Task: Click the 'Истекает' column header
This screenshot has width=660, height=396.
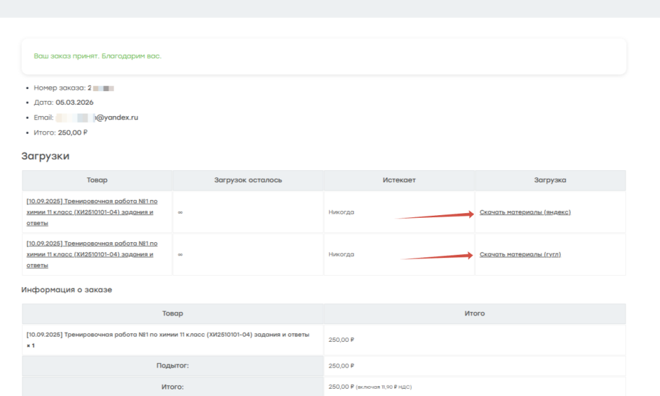Action: point(399,180)
